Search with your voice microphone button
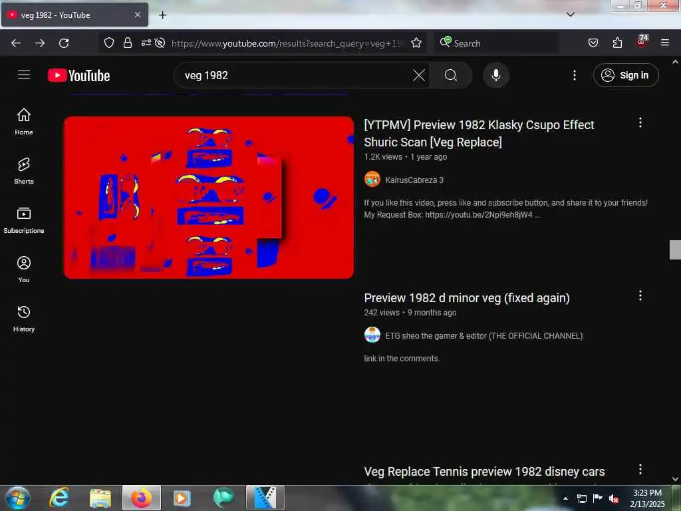 point(495,75)
